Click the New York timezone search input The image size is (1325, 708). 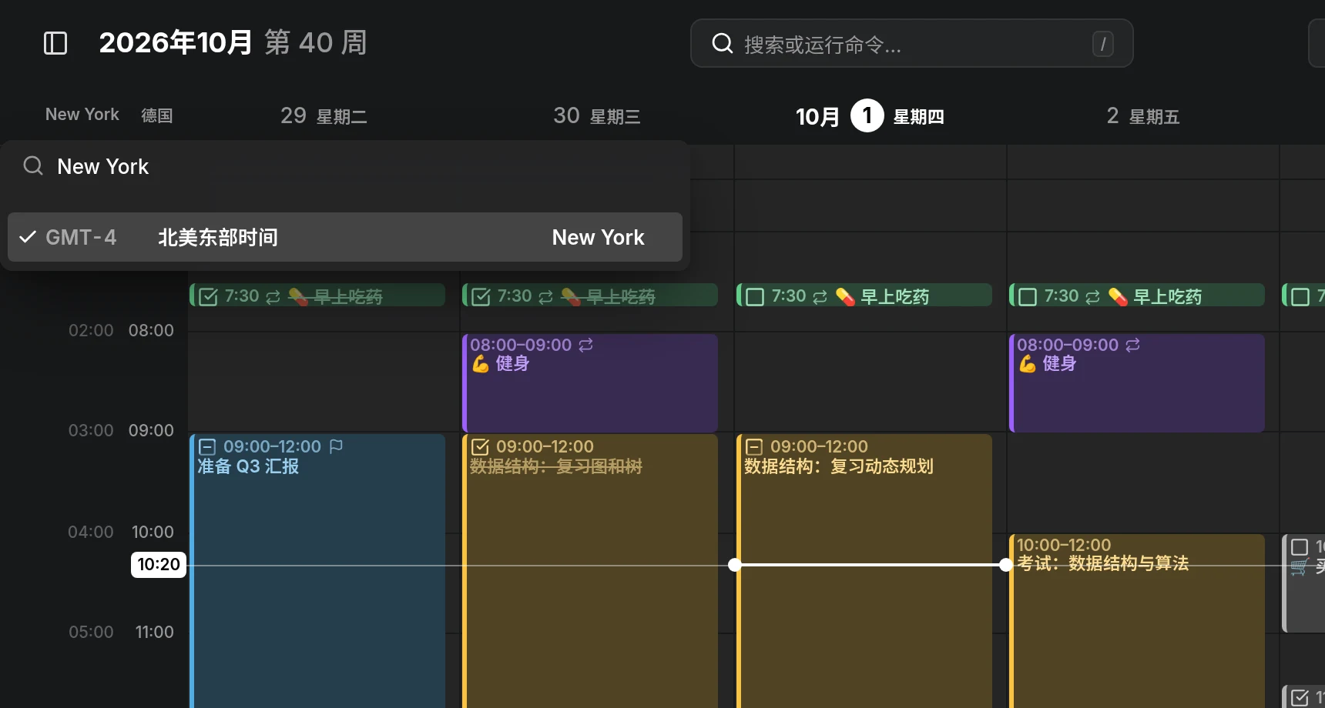345,166
